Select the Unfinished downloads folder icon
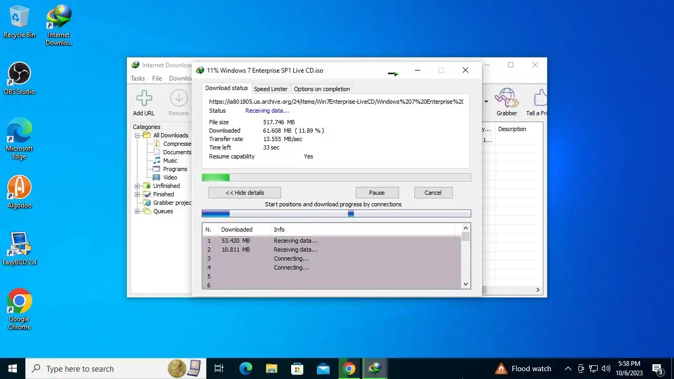The width and height of the screenshot is (674, 379). click(147, 186)
